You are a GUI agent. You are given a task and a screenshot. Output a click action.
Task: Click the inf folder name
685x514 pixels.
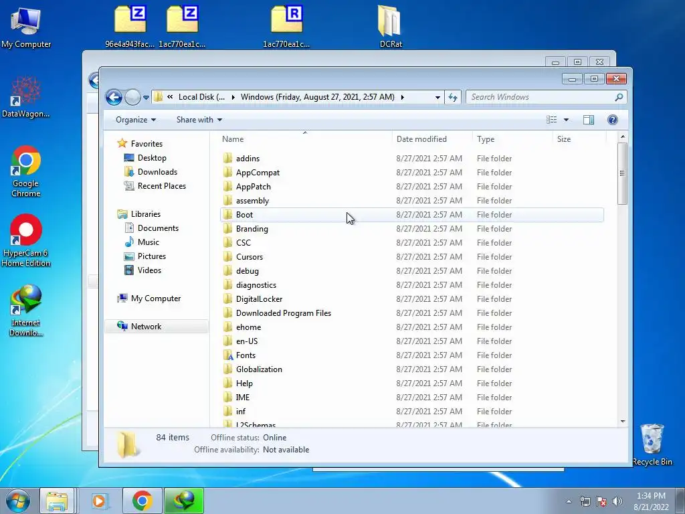point(241,412)
